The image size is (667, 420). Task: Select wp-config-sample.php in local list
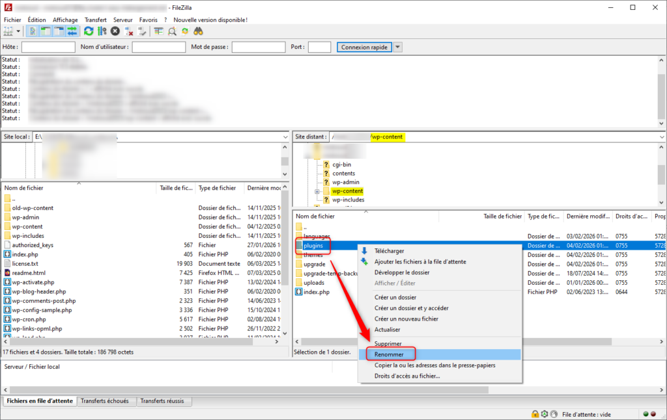pos(42,310)
